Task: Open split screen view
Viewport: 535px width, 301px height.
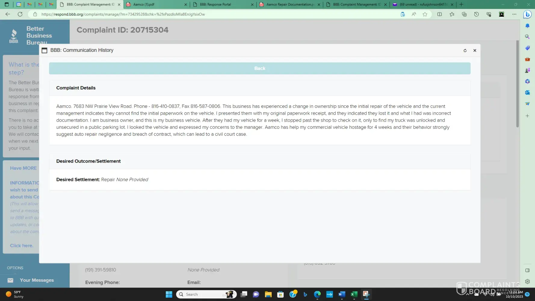Action: (440, 14)
